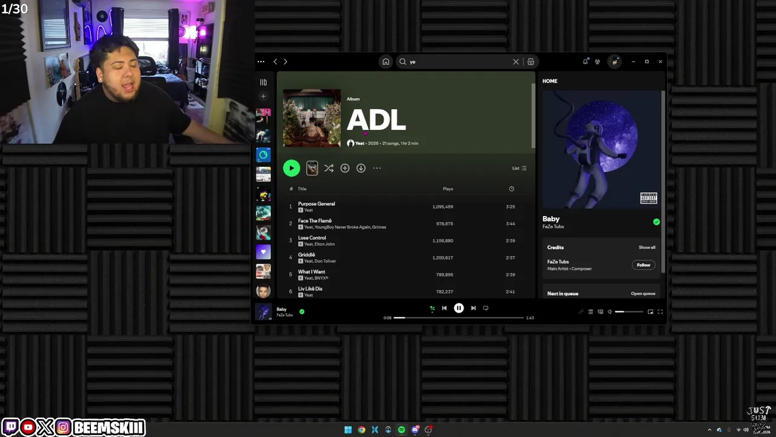The width and height of the screenshot is (776, 437).
Task: Click the green Play button for ADL album
Action: 292,168
